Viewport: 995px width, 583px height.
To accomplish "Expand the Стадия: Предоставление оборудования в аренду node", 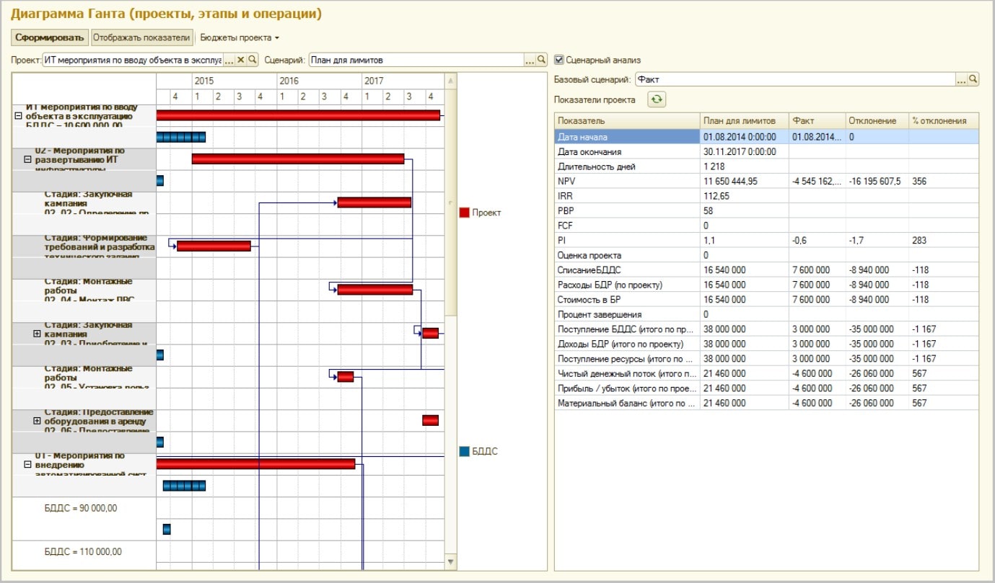I will tap(37, 421).
